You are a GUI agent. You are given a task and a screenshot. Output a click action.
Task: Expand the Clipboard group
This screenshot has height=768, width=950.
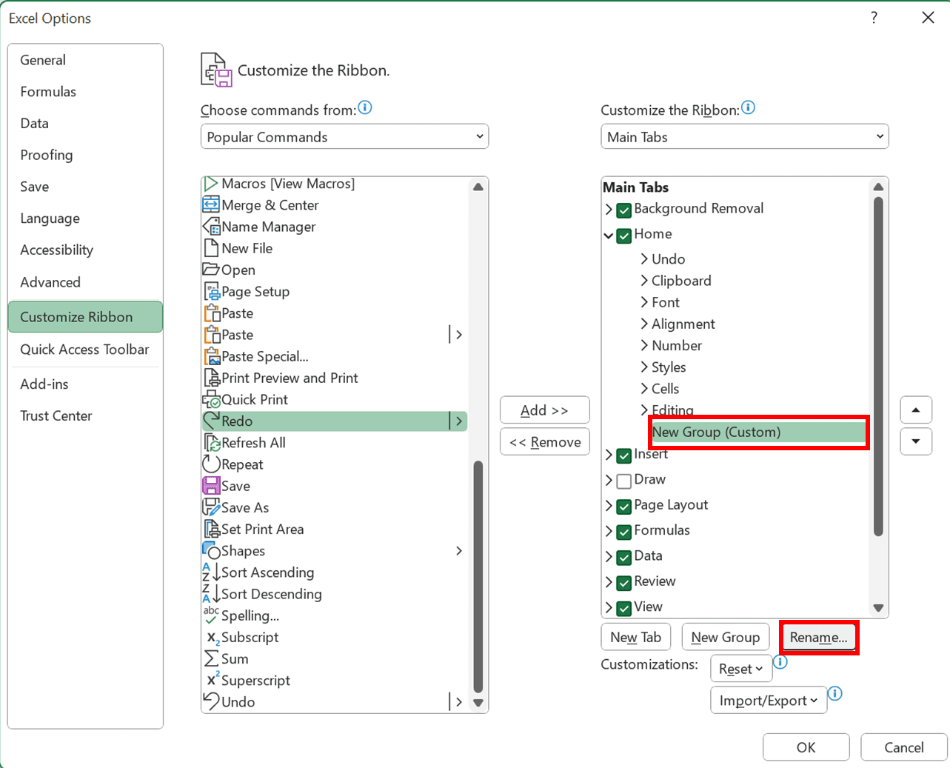point(644,281)
